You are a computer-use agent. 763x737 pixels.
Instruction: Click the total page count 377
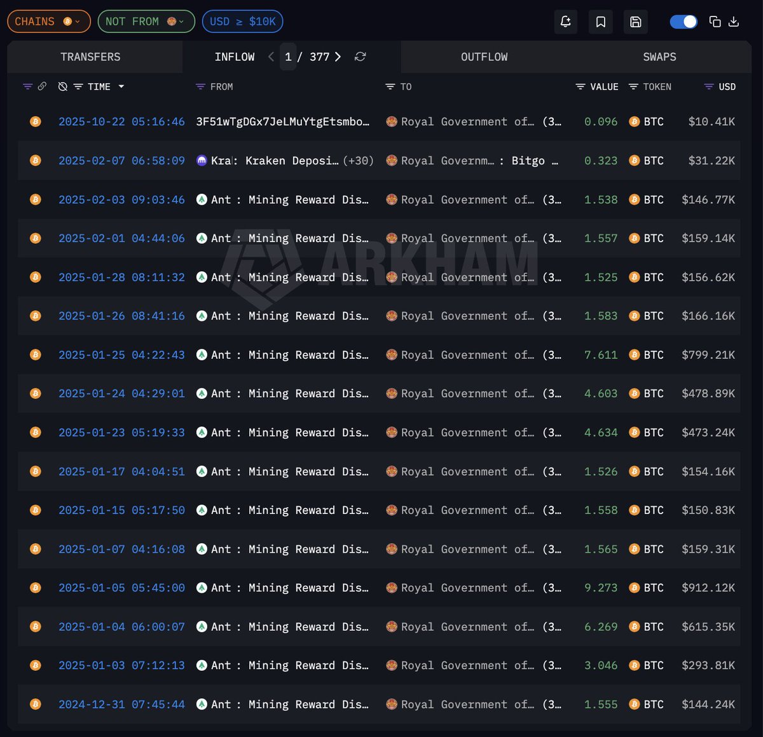click(320, 57)
